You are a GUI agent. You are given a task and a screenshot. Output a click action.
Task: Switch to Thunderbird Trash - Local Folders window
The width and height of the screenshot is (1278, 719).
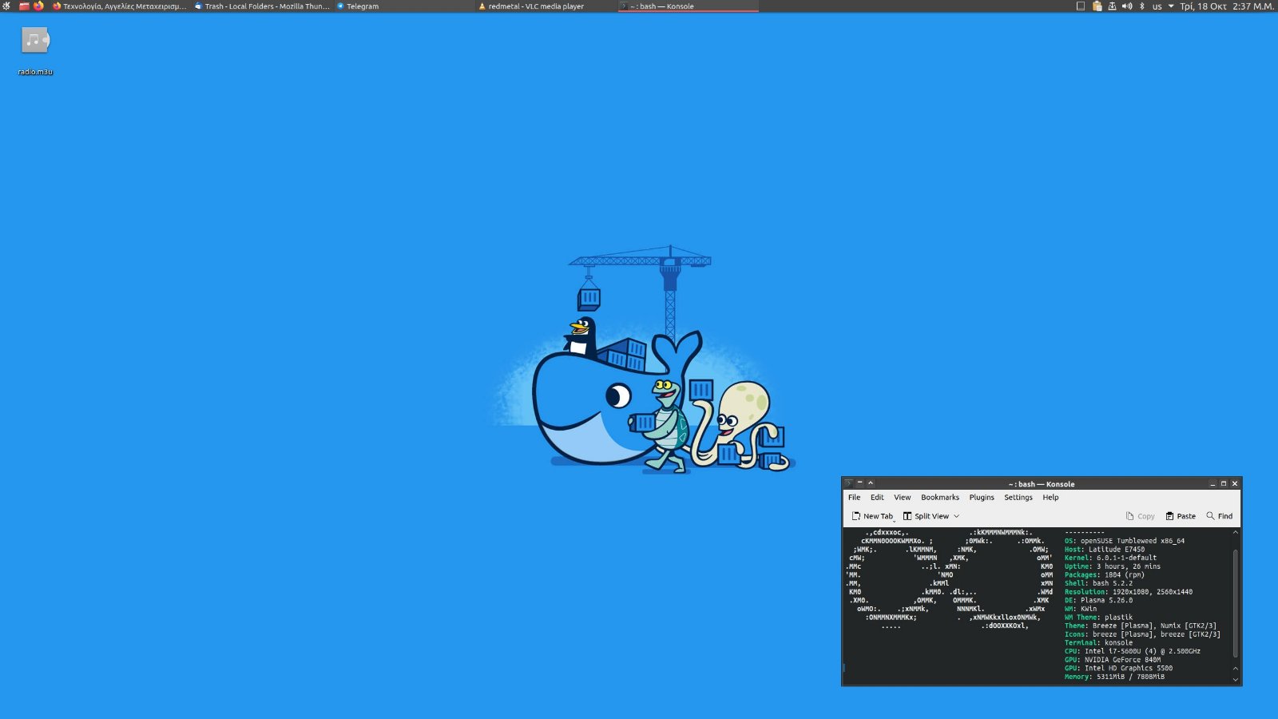pyautogui.click(x=262, y=6)
